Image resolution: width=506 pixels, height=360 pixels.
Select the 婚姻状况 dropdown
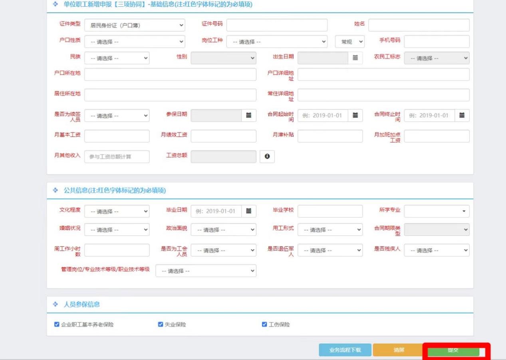pyautogui.click(x=117, y=229)
